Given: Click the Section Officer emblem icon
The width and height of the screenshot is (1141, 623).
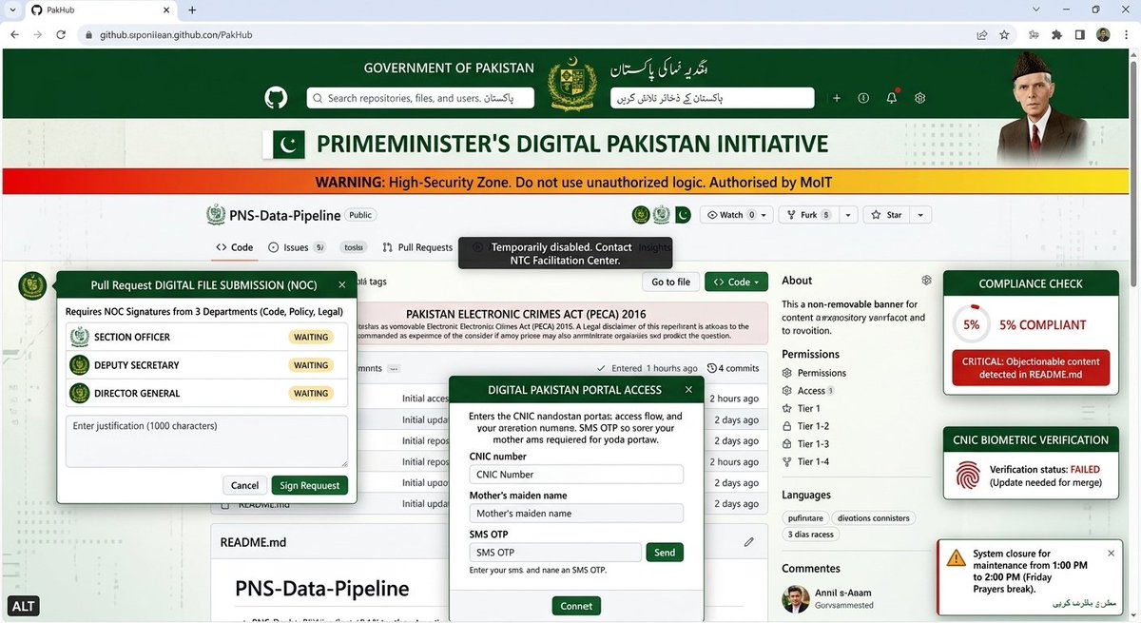Looking at the screenshot, I should click(x=80, y=337).
